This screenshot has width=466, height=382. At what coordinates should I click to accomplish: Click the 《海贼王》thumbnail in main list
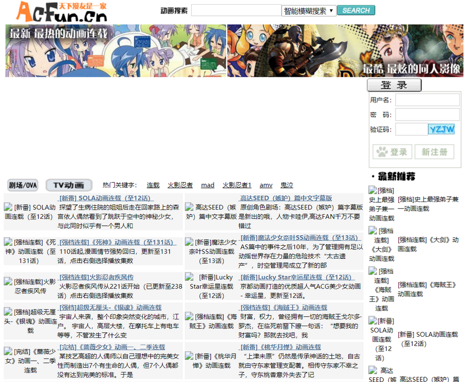[211, 321]
